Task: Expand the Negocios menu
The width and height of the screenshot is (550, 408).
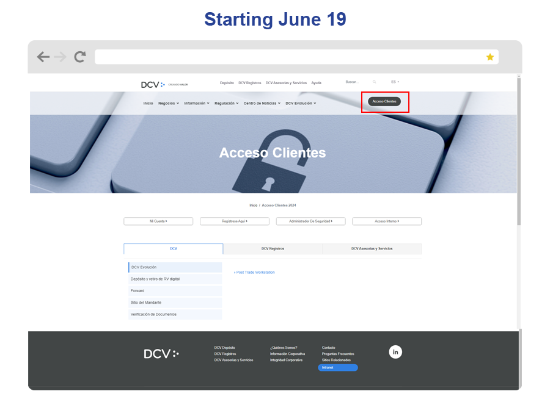Action: [x=169, y=103]
